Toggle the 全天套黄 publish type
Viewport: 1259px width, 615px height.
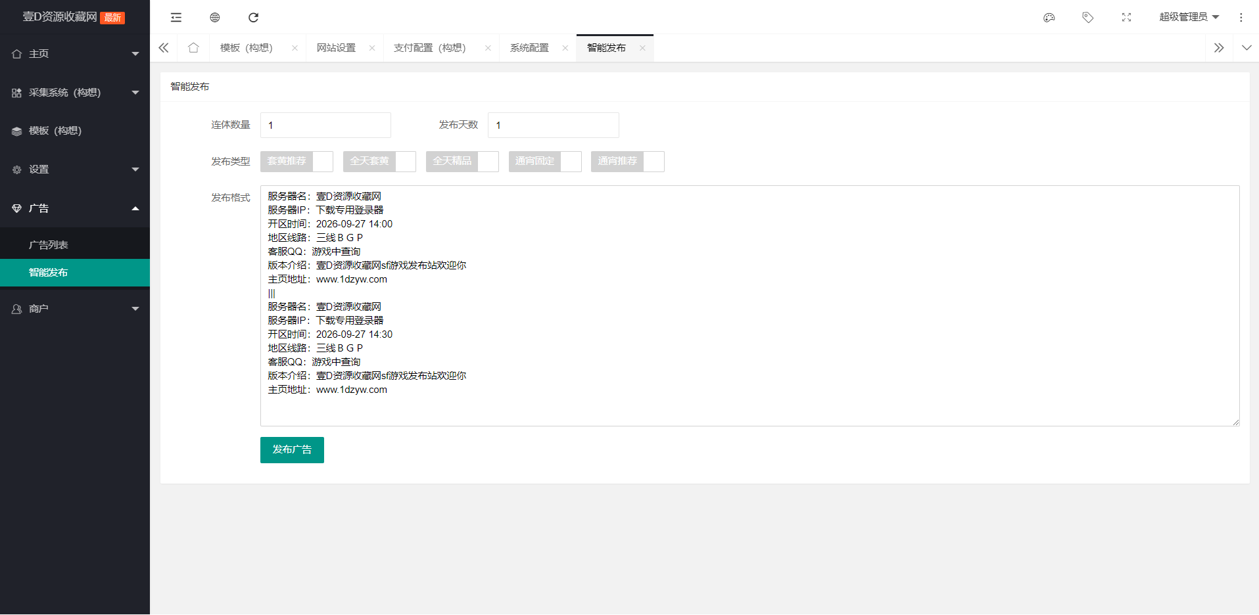(x=379, y=162)
